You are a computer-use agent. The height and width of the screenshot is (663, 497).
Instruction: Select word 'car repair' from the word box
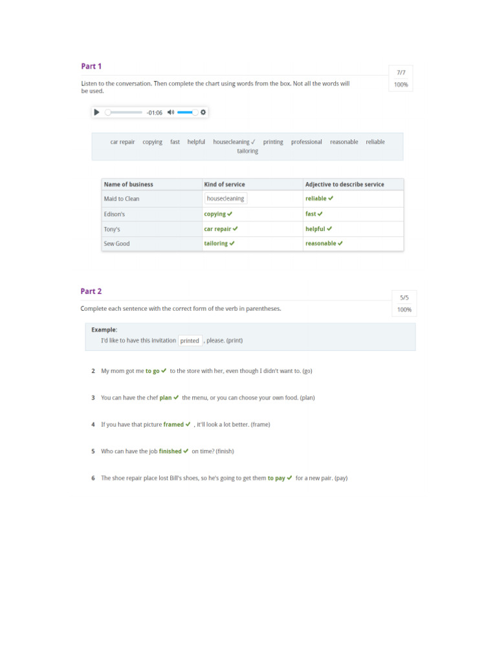click(x=122, y=142)
